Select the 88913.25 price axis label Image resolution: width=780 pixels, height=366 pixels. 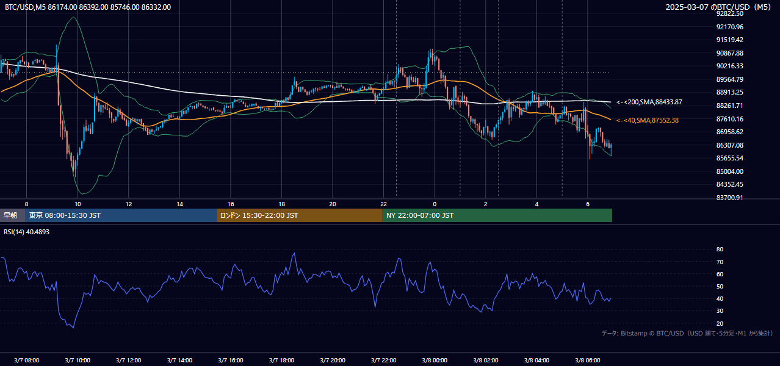729,92
